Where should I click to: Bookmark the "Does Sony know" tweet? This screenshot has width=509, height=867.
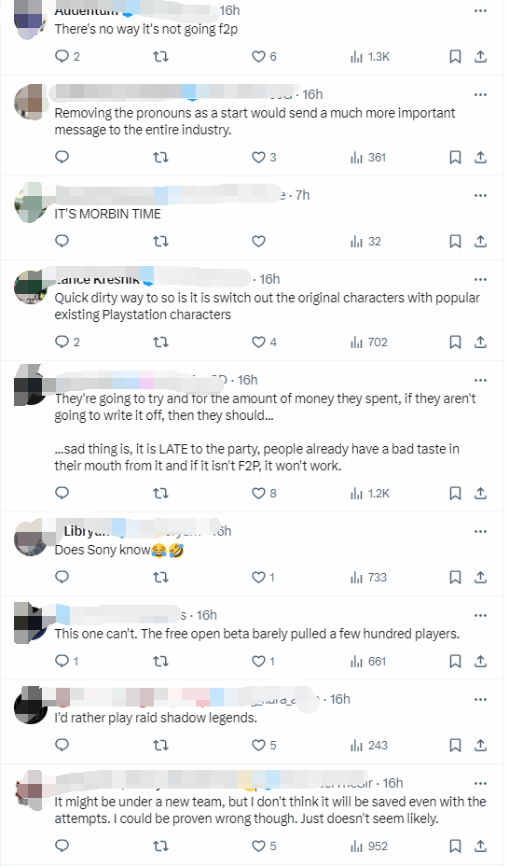[x=455, y=578]
